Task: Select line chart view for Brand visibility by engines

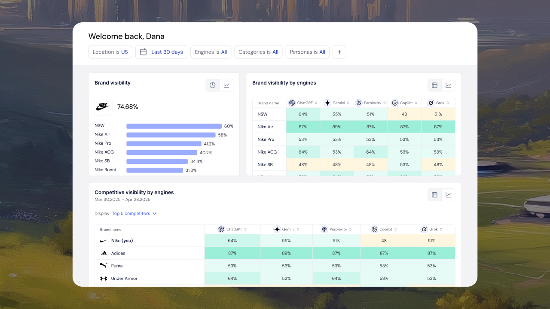Action: coord(448,85)
